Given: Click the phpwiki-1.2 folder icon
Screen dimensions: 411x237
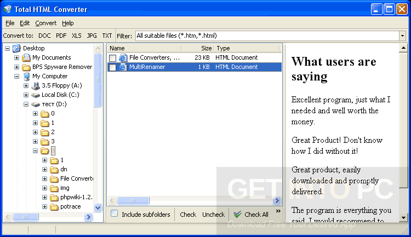Looking at the screenshot, I should (x=54, y=198).
